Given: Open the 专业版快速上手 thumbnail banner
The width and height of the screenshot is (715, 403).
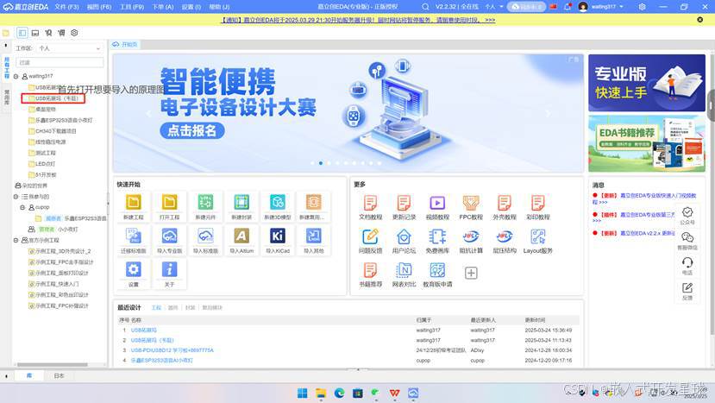Looking at the screenshot, I should (x=647, y=83).
